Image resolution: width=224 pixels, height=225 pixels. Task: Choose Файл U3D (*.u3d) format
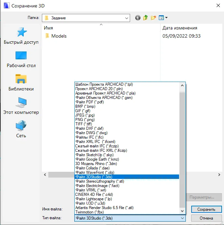127,203
